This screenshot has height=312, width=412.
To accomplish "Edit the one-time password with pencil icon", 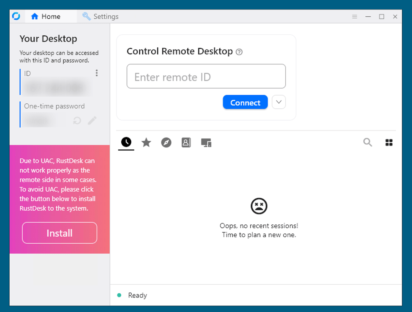I will [x=92, y=120].
